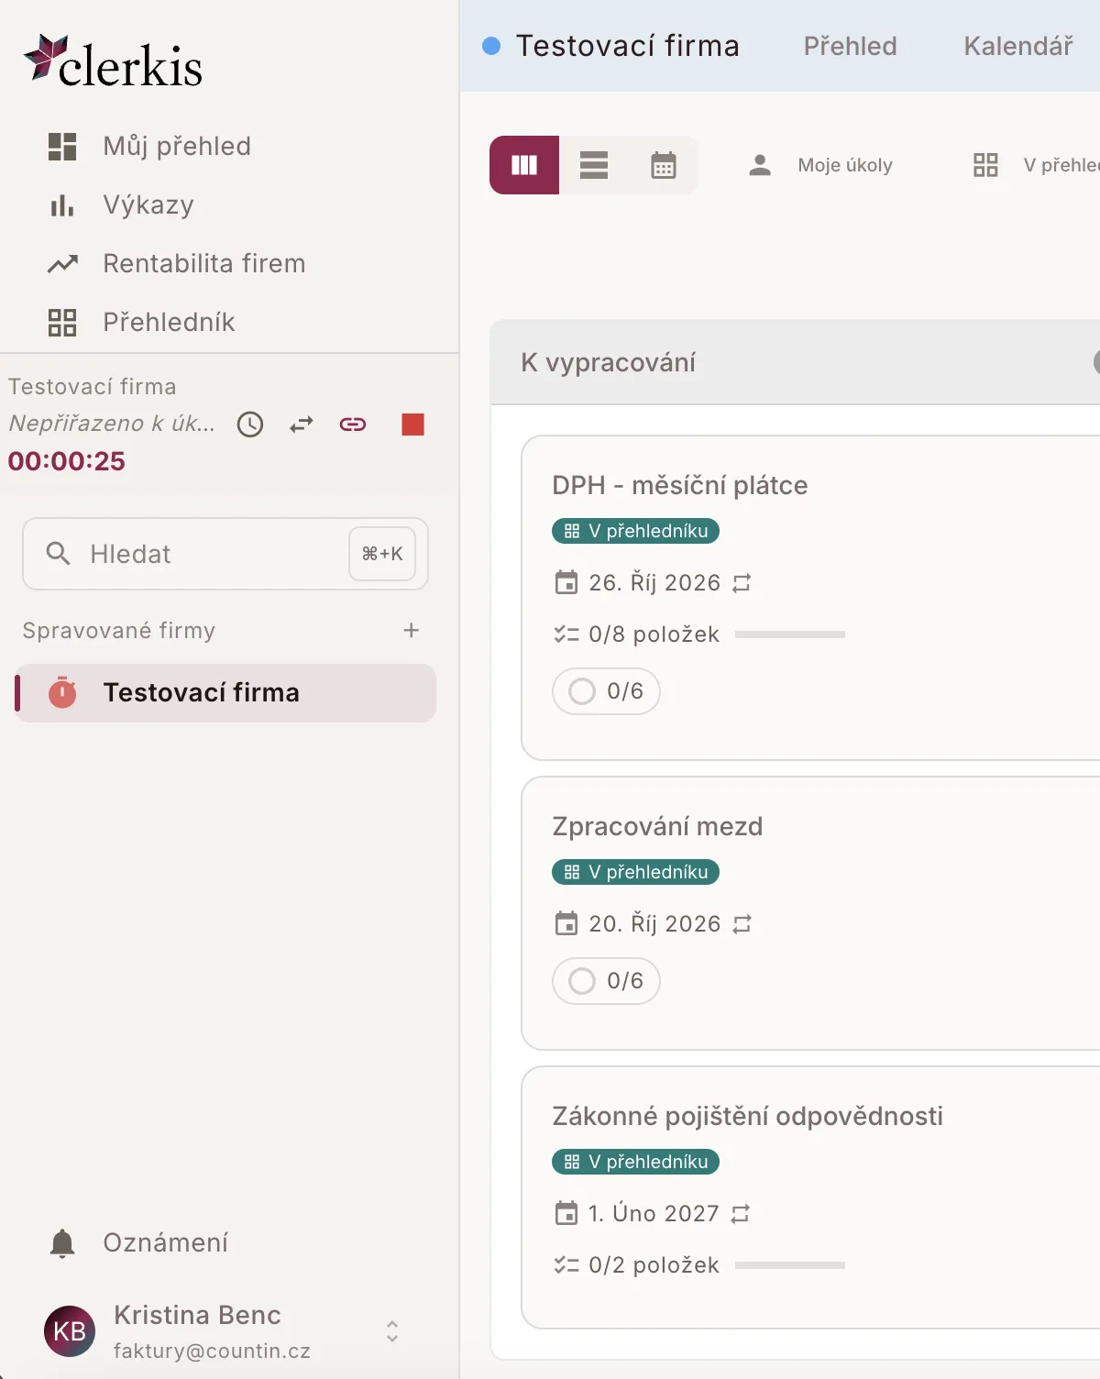Click the 1. Úno 2027 due date
The height and width of the screenshot is (1379, 1100).
pyautogui.click(x=654, y=1214)
